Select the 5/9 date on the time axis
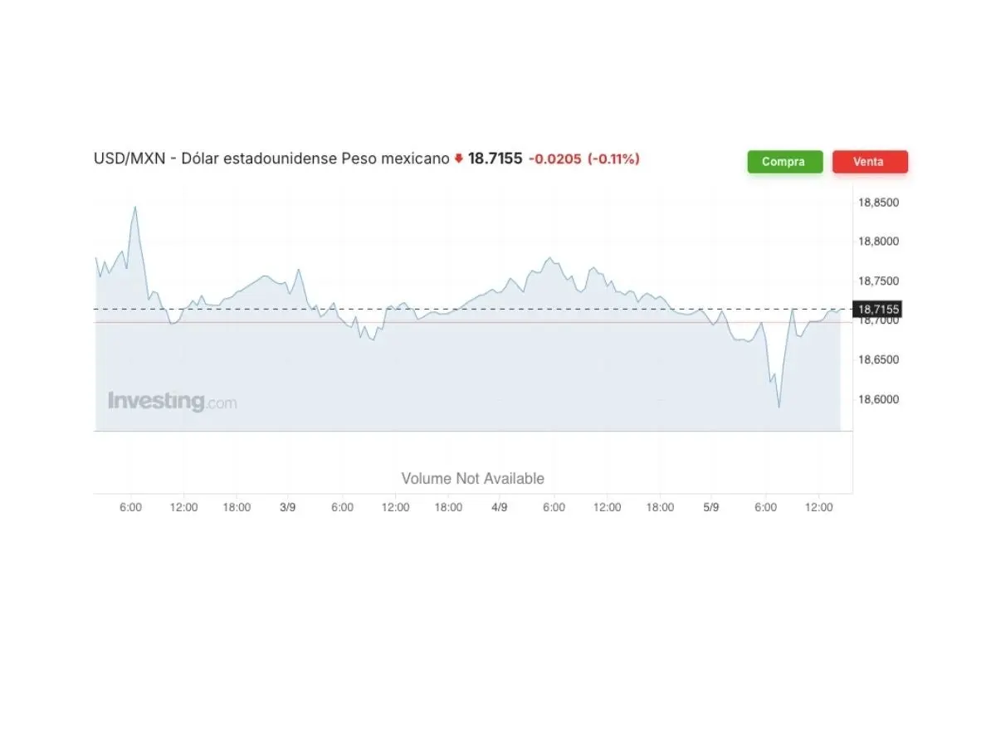Image resolution: width=996 pixels, height=747 pixels. coord(711,507)
